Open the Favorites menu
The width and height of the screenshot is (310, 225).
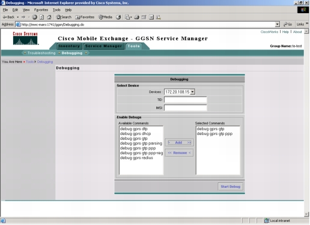coord(41,10)
